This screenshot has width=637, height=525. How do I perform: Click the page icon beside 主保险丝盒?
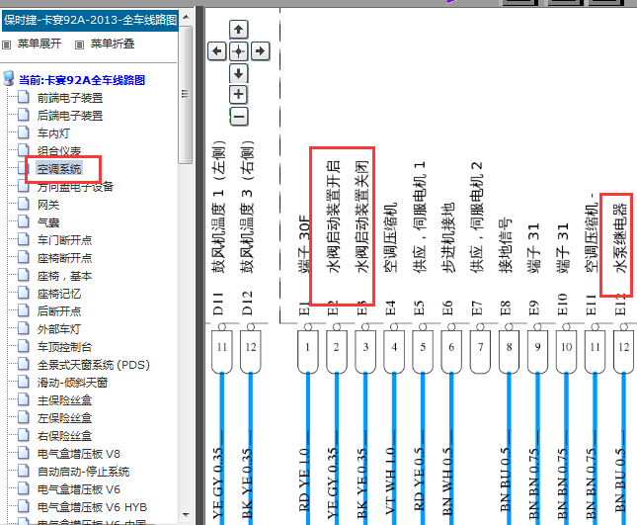(x=24, y=399)
